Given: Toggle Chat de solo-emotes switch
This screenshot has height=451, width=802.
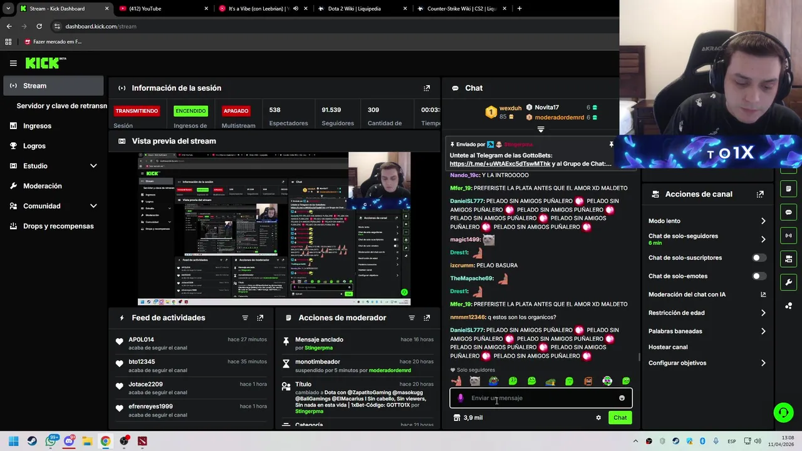Looking at the screenshot, I should point(759,276).
